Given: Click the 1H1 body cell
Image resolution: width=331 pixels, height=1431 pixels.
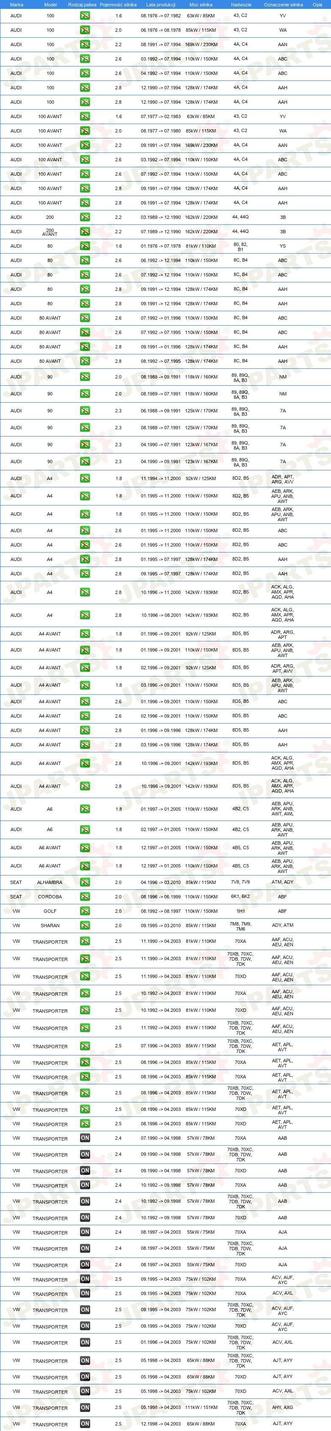Looking at the screenshot, I should tap(240, 911).
